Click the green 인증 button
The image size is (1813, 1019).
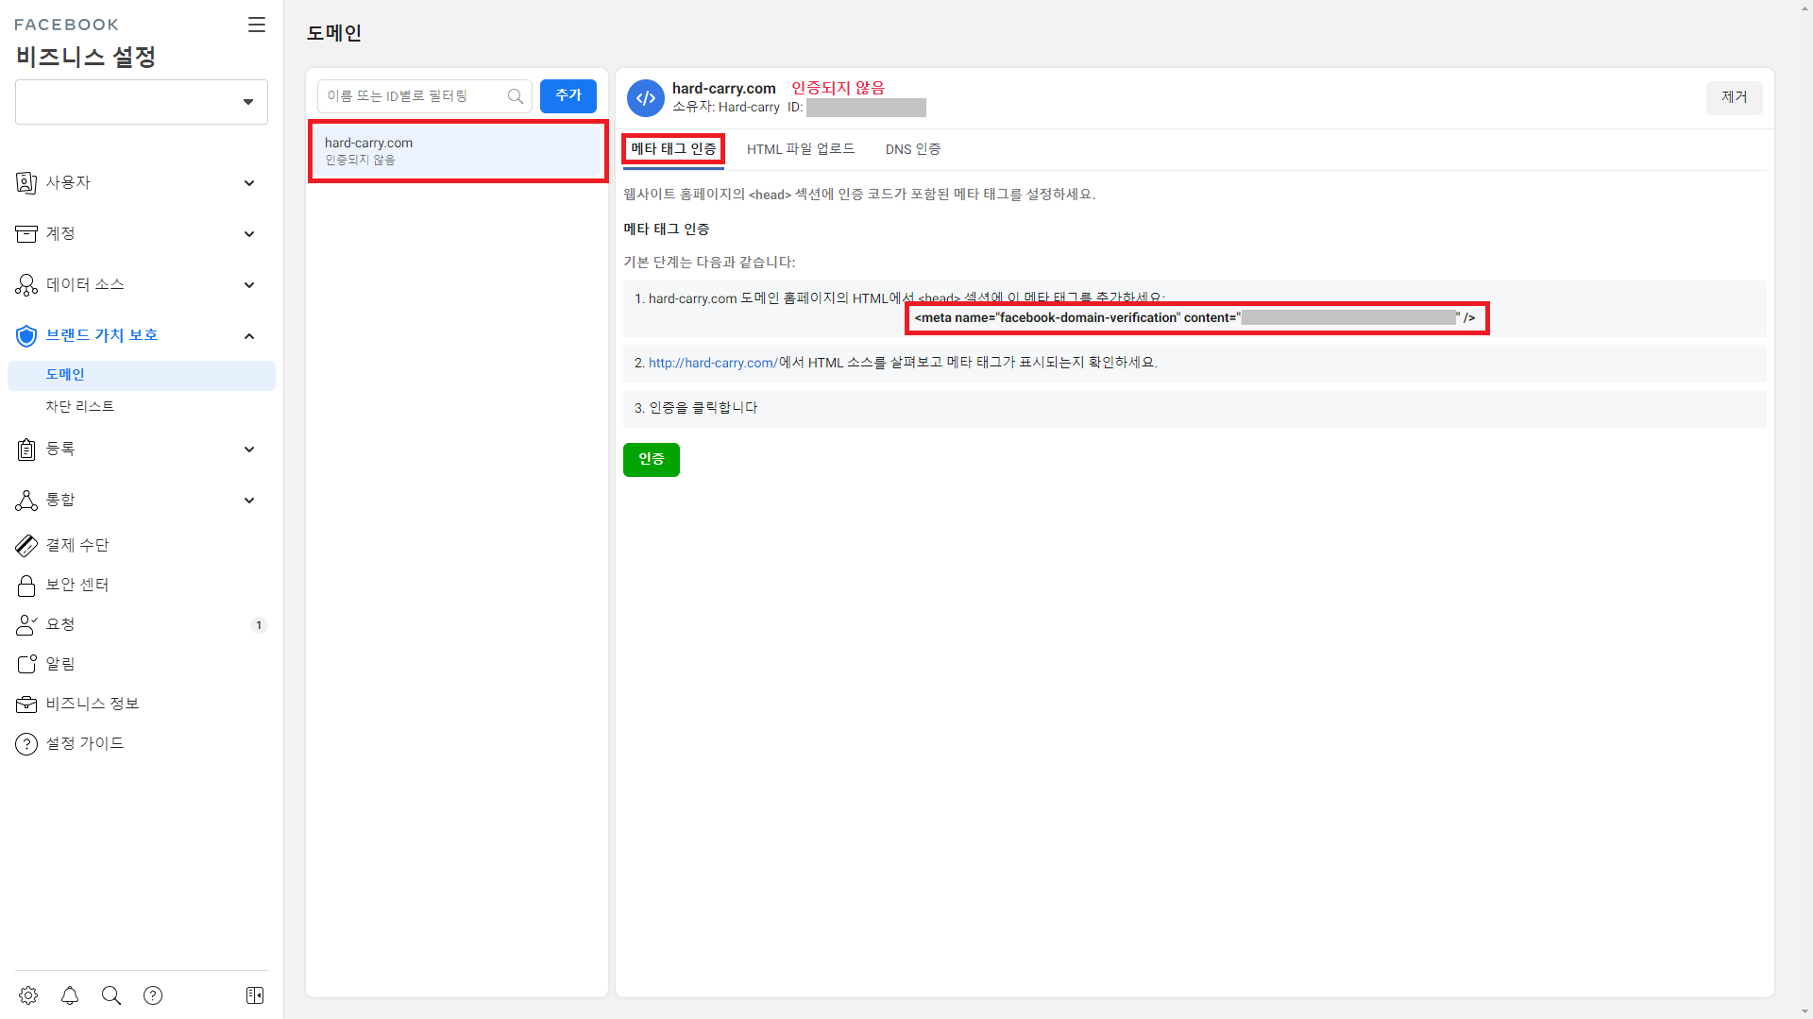tap(652, 460)
